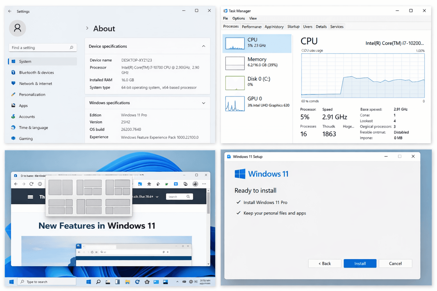Switch to the Services tab in Task Manager
This screenshot has height=291, width=437.
point(337,27)
